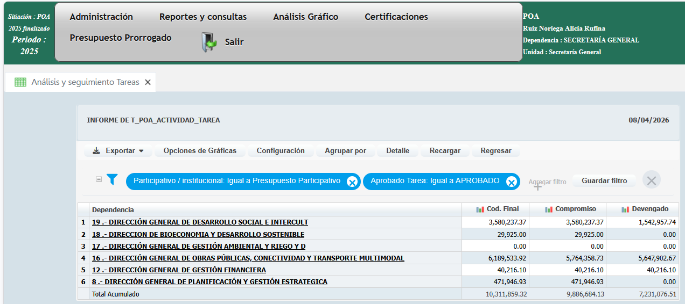This screenshot has width=685, height=304.
Task: Collapse the filter panel with minus toggle
Action: tap(99, 179)
